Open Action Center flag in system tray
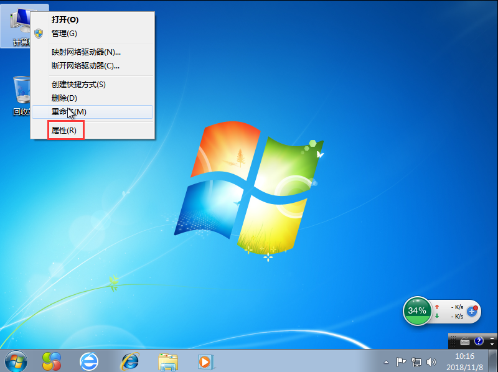 (x=402, y=361)
